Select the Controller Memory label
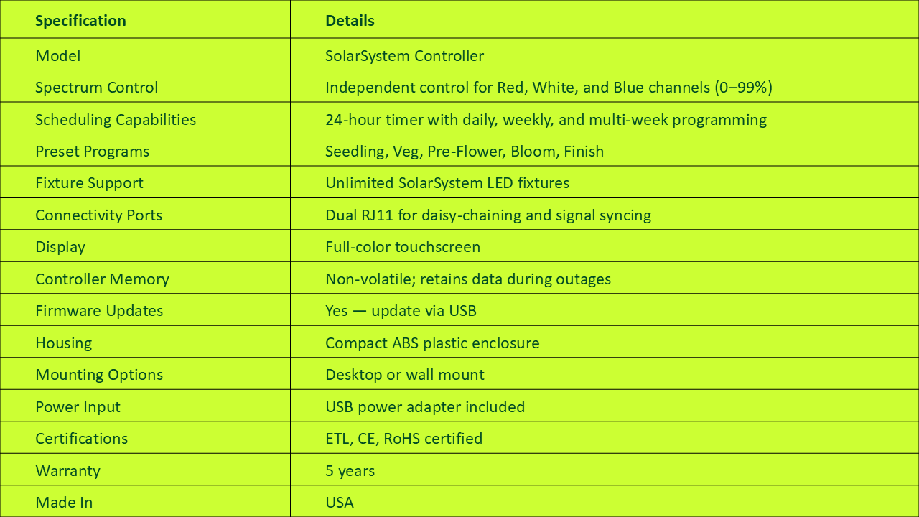 (x=102, y=279)
